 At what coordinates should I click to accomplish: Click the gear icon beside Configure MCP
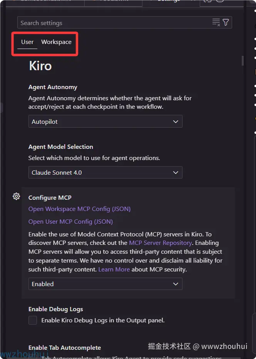[16, 196]
